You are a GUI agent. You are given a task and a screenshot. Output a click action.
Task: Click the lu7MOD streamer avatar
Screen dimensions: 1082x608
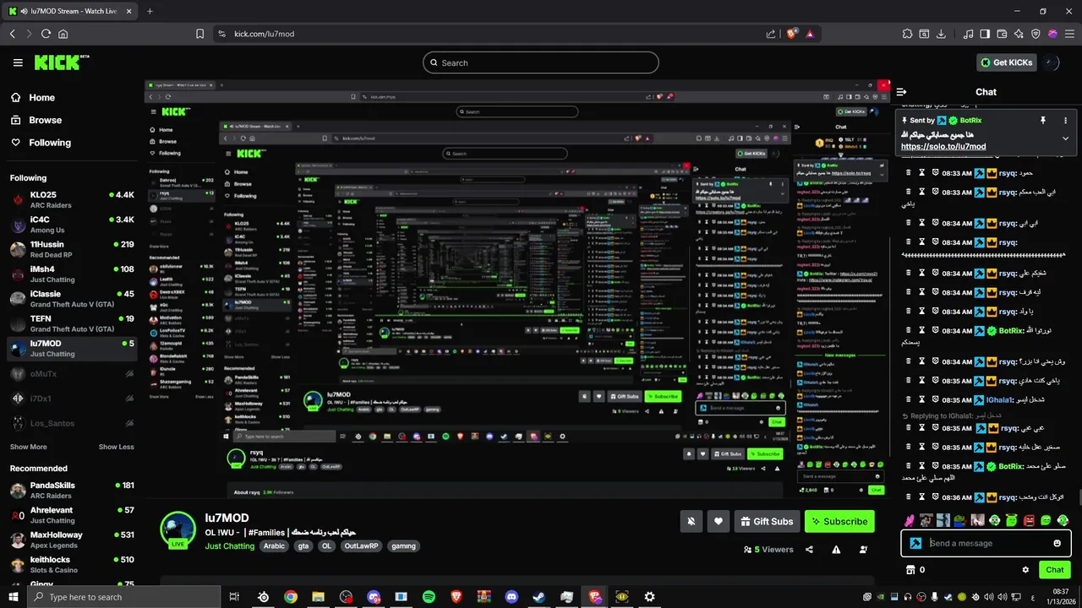(x=178, y=529)
